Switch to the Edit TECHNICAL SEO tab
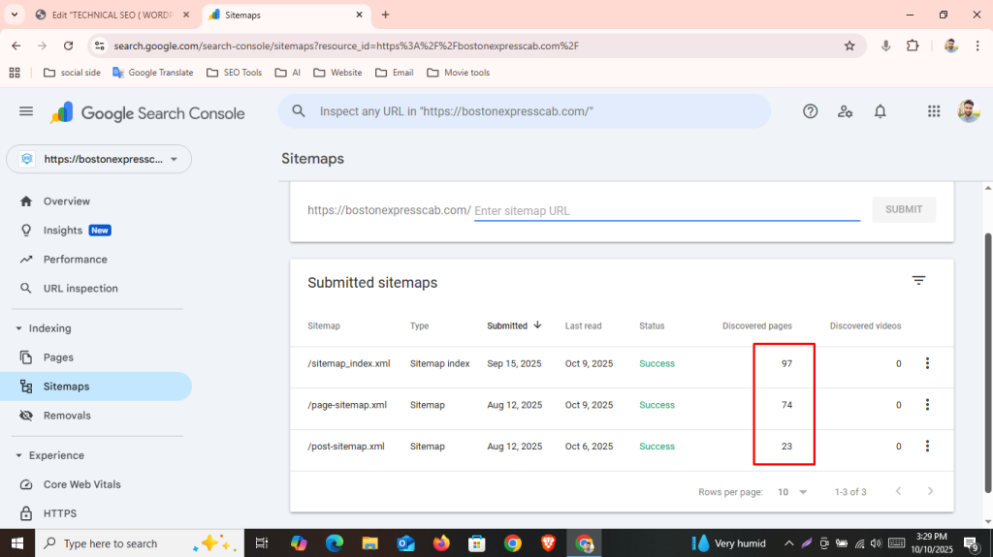Image resolution: width=993 pixels, height=557 pixels. coord(112,15)
